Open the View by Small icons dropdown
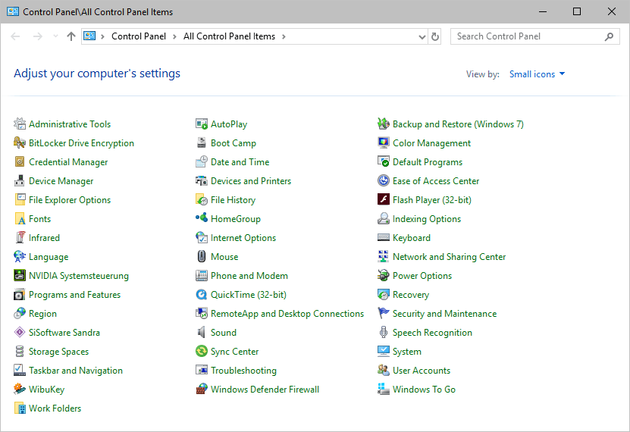The height and width of the screenshot is (432, 630). coord(537,74)
